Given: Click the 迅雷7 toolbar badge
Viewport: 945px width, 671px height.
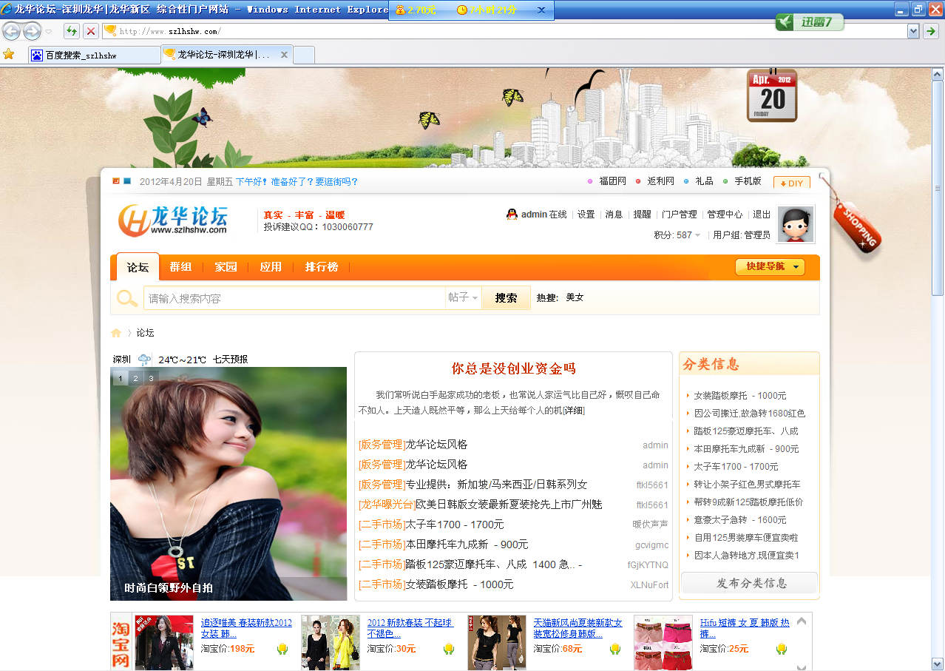Looking at the screenshot, I should 809,22.
